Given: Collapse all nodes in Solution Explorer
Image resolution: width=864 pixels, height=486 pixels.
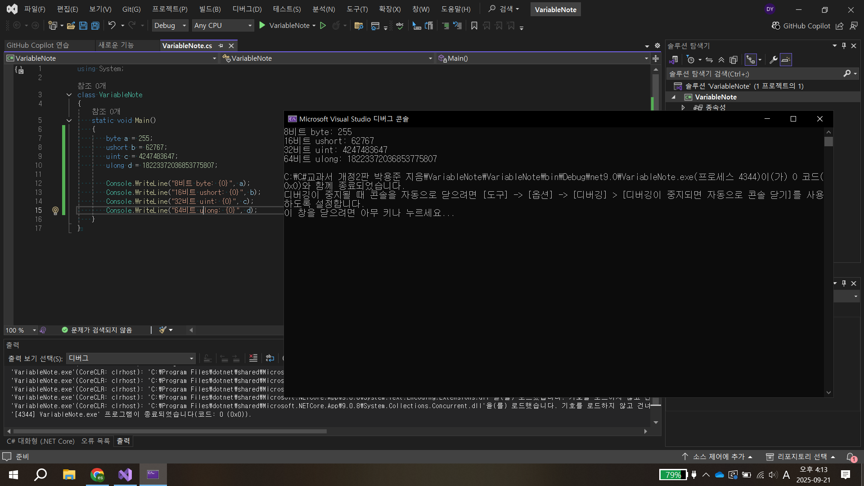Looking at the screenshot, I should pos(721,59).
